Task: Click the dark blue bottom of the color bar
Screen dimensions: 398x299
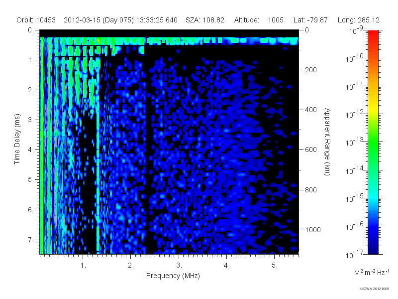Action: point(373,251)
